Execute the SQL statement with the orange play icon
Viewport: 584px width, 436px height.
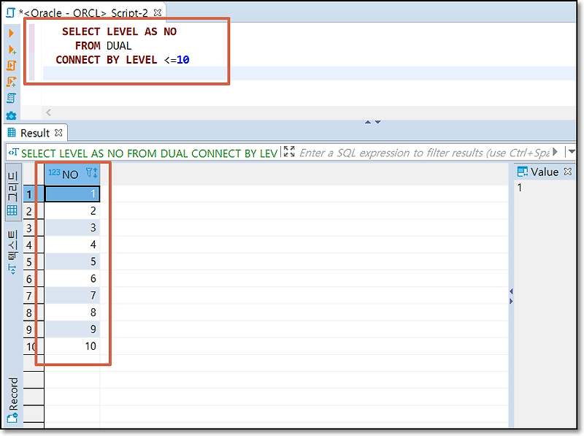point(10,33)
